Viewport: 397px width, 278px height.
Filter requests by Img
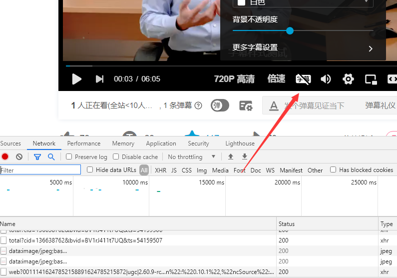[202, 170]
